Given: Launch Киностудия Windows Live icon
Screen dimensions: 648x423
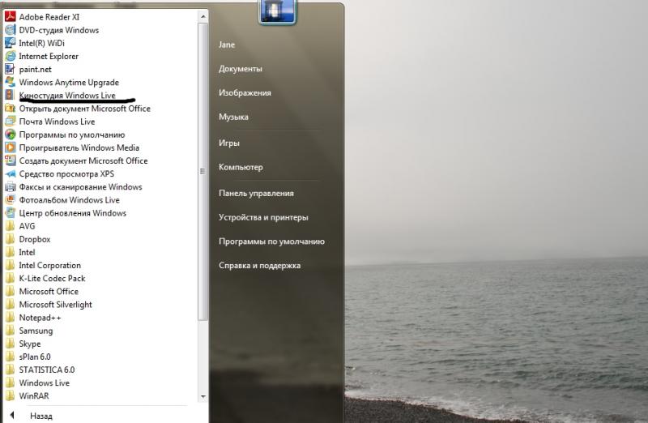Looking at the screenshot, I should click(x=10, y=95).
